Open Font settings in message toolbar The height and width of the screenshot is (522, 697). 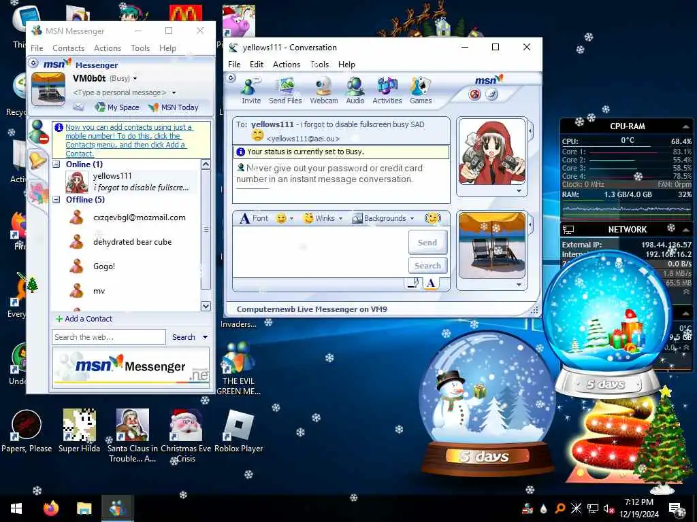point(254,218)
